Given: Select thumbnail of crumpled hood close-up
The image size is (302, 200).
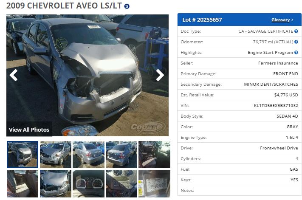Looking at the screenshot, I should 56,184.
